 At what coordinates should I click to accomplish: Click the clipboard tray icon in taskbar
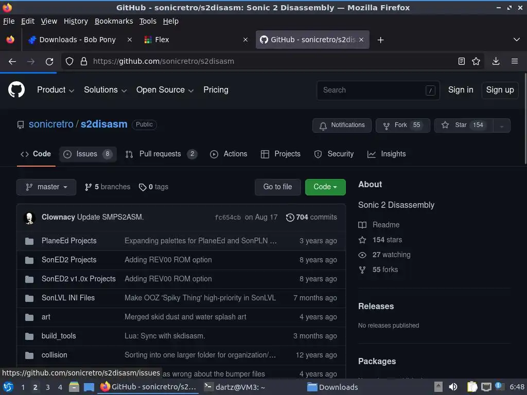(472, 387)
